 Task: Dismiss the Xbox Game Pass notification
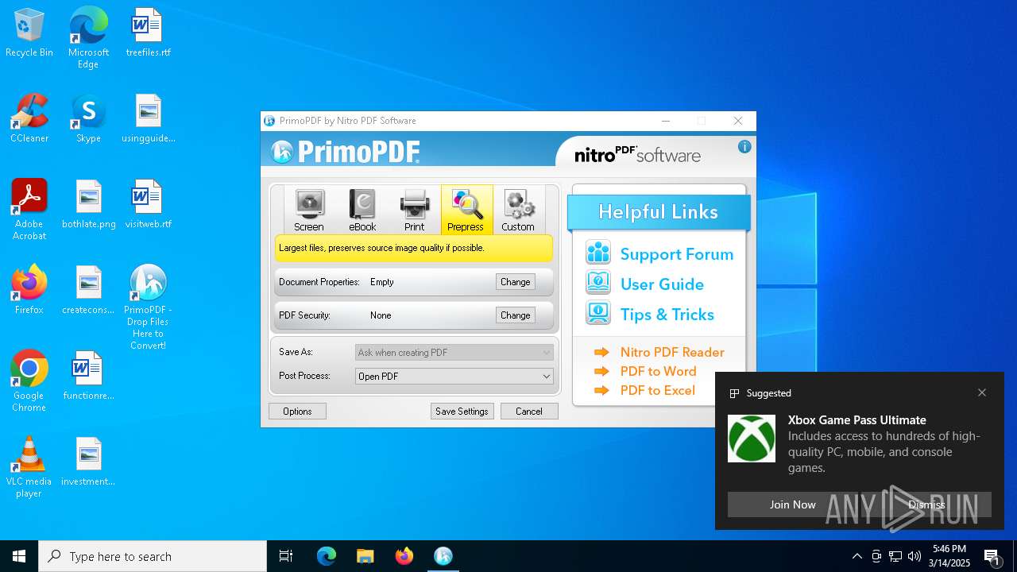(x=926, y=504)
